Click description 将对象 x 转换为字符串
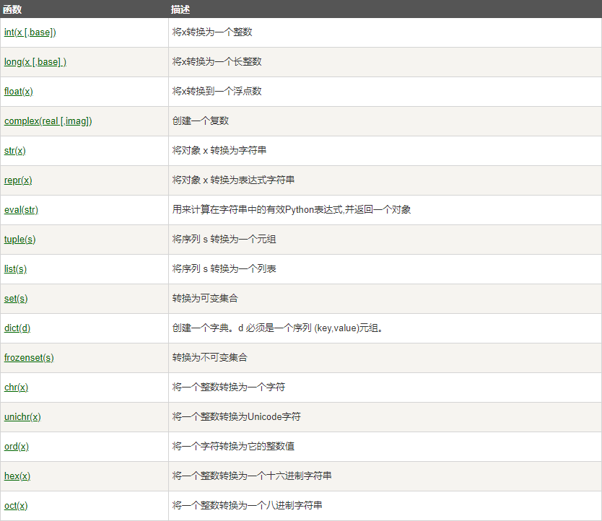 pos(219,150)
